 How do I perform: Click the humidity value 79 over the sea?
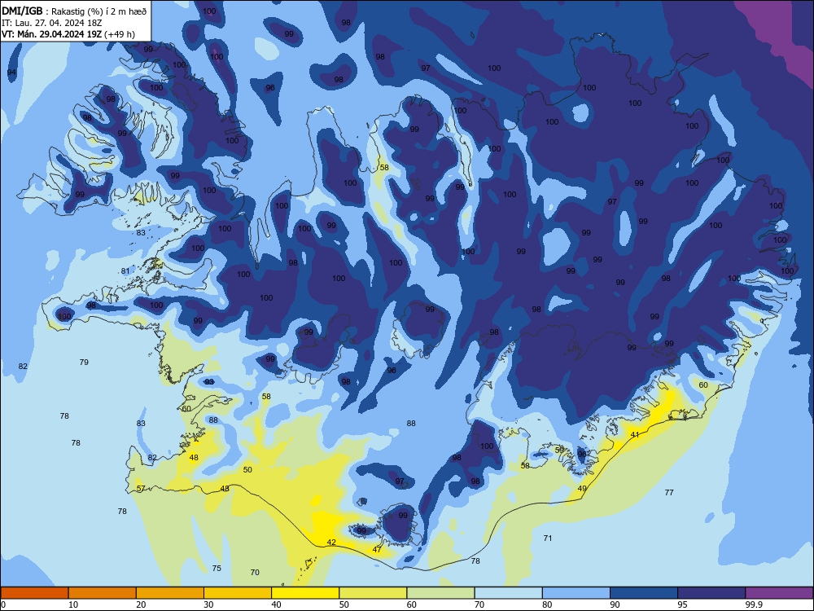84,363
